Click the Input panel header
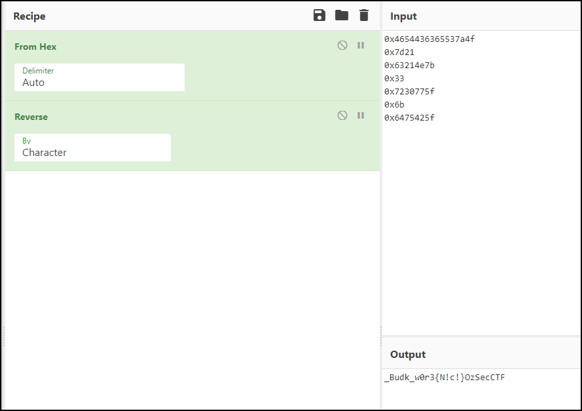The height and width of the screenshot is (411, 582). [x=403, y=16]
